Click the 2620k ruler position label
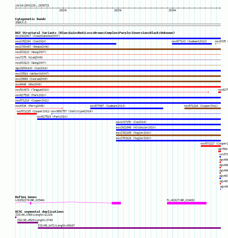The image size is (228, 238). coord(118,10)
